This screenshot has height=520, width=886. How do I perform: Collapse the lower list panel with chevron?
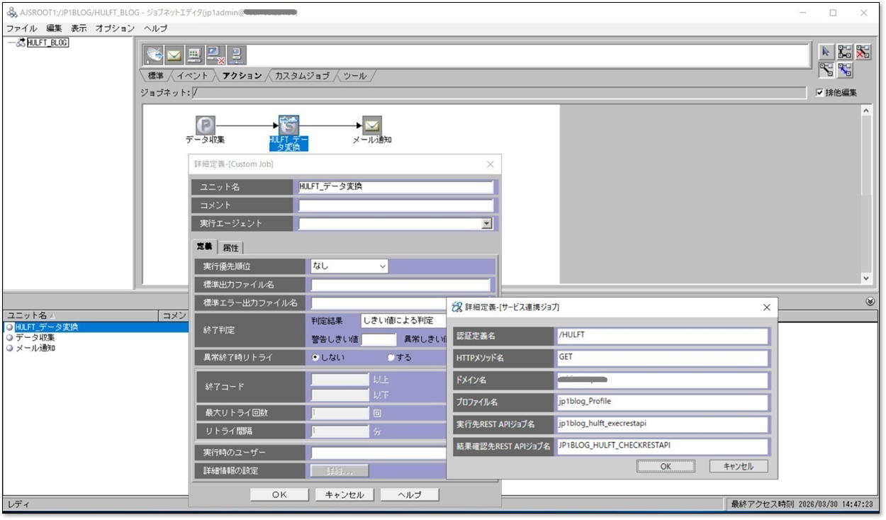pyautogui.click(x=870, y=301)
